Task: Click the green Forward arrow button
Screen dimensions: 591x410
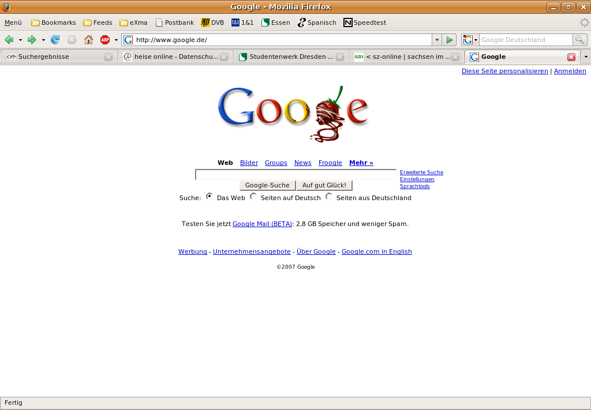Action: [32, 40]
